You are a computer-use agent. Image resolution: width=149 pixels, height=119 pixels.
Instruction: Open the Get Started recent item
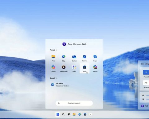[x=60, y=85]
